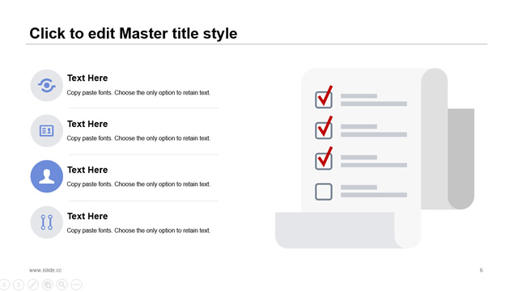Click the slide number 6 in footer
The height and width of the screenshot is (292, 514).
pos(482,270)
